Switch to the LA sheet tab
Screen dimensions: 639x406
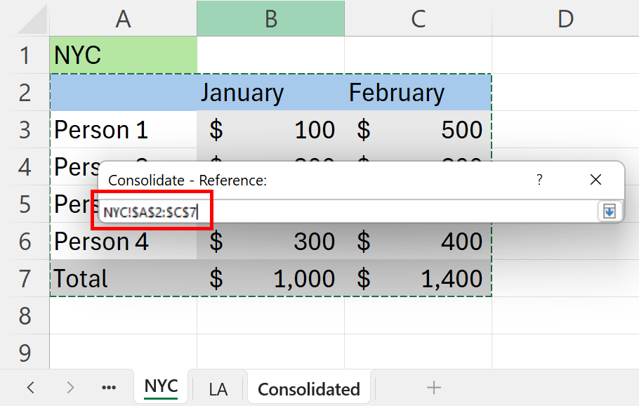[218, 389]
